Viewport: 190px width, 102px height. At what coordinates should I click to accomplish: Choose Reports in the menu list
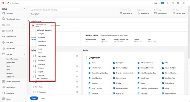[x=41, y=72]
